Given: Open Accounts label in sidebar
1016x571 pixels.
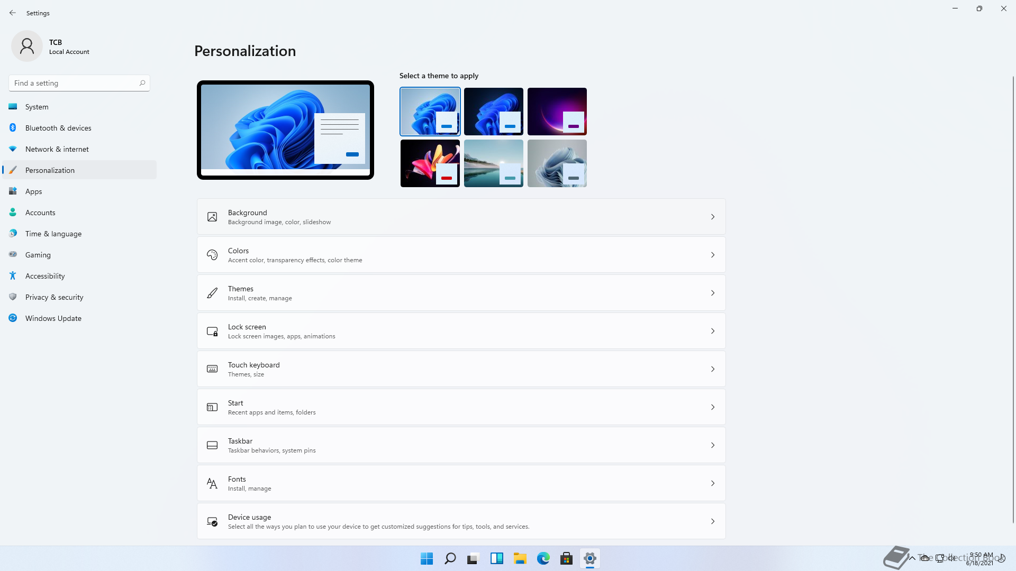Looking at the screenshot, I should [40, 213].
